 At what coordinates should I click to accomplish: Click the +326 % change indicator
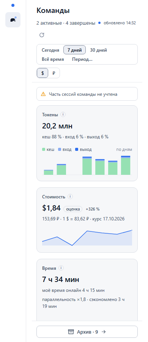[x=93, y=209]
